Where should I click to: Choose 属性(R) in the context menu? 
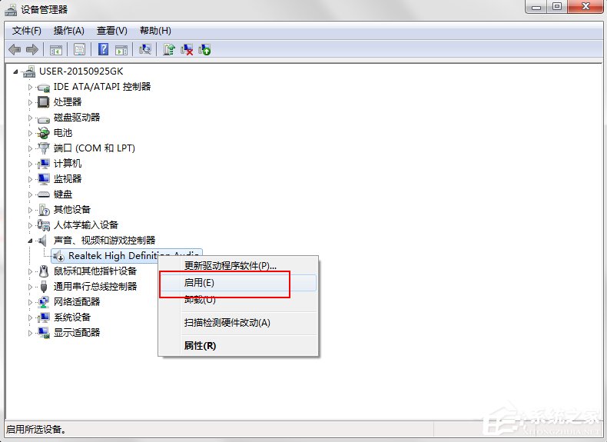pyautogui.click(x=201, y=346)
